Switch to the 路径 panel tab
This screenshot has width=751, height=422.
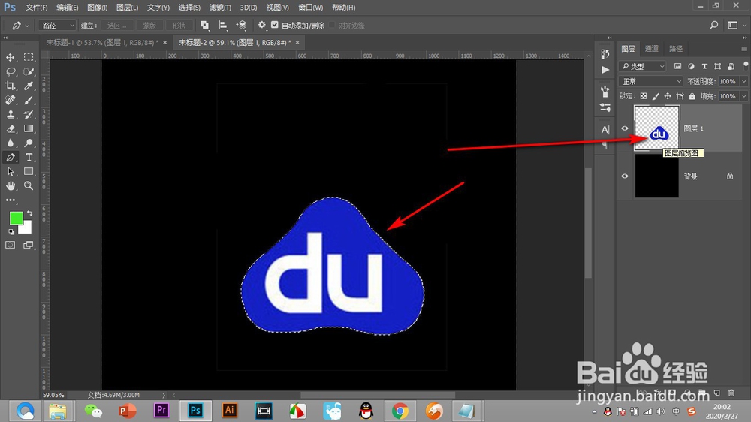pos(676,48)
